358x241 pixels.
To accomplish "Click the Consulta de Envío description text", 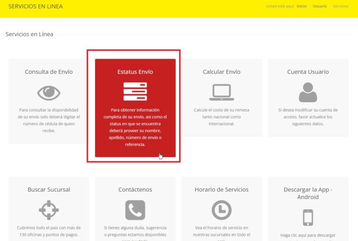I will [x=48, y=120].
